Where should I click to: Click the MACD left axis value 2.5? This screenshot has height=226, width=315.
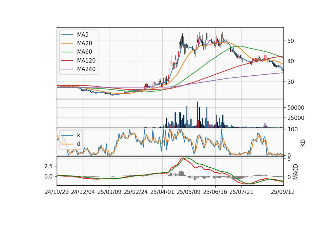(49, 166)
